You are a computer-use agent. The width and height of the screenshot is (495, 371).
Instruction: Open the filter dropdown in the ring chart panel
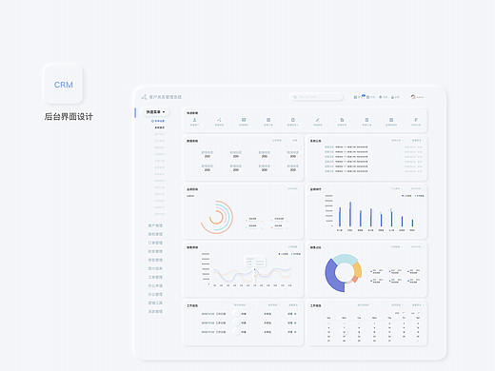pyautogui.click(x=292, y=188)
